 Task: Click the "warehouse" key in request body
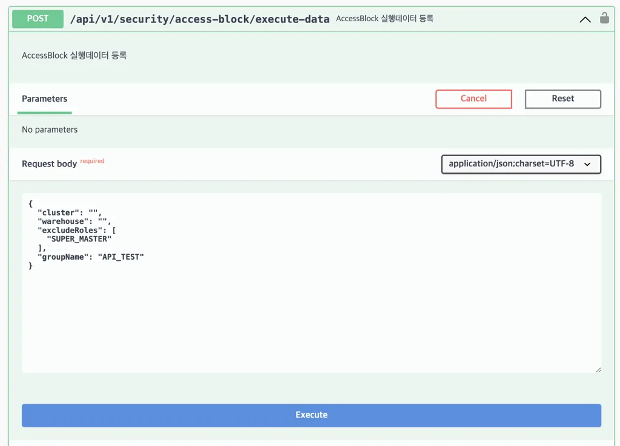62,221
